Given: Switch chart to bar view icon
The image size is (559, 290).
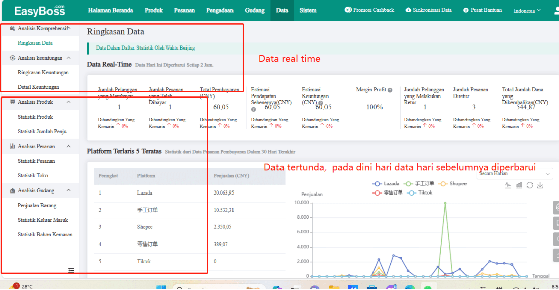Looking at the screenshot, I should tap(519, 185).
